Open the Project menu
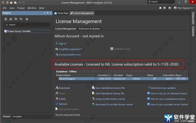196x123 pixels. pos(21,8)
